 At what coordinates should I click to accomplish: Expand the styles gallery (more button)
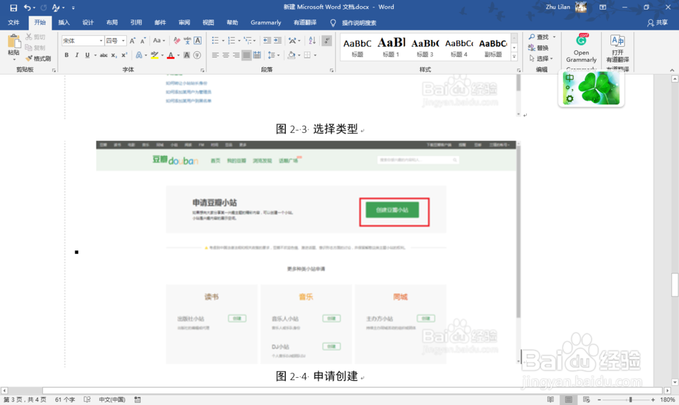[514, 57]
